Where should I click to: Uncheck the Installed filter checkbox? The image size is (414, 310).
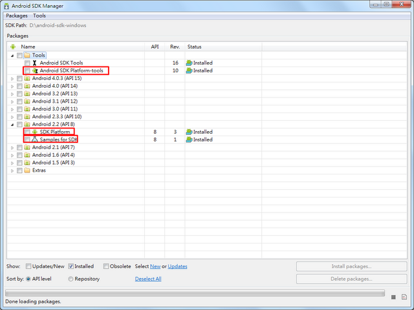pyautogui.click(x=71, y=266)
